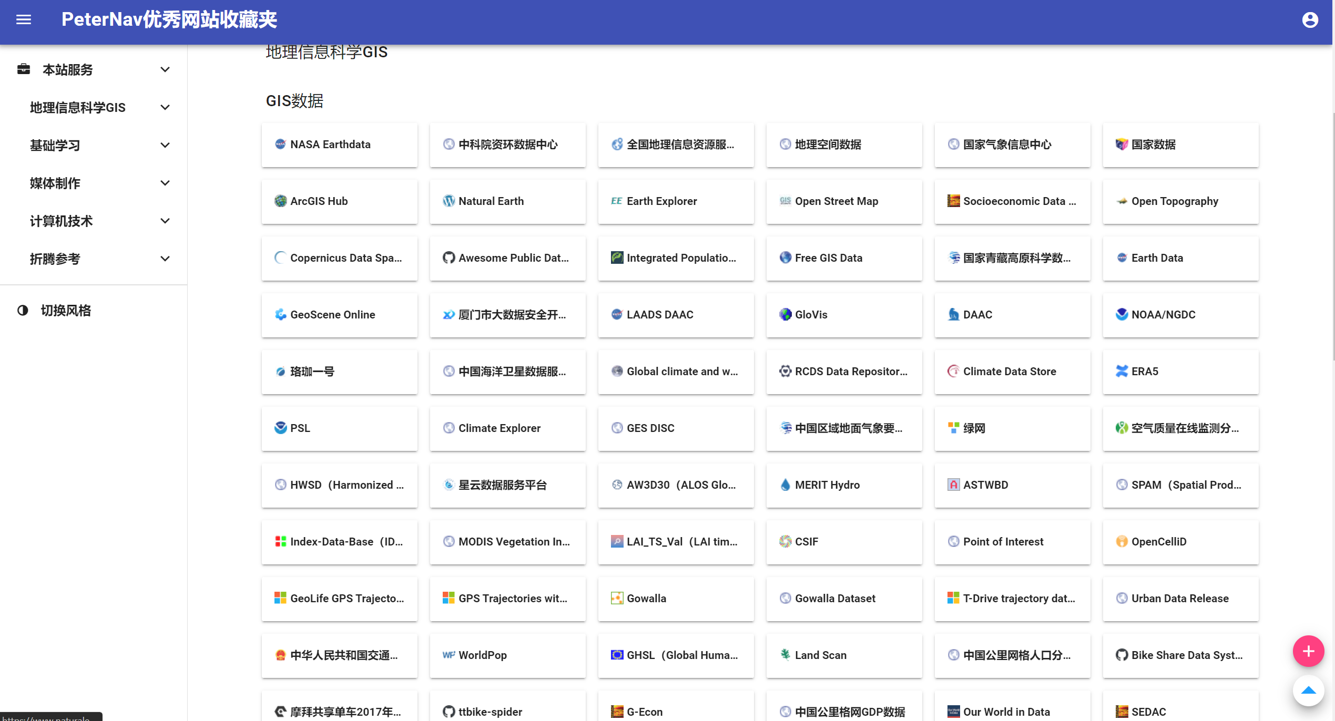Click the GeoLife GPS Microsoft logo icon
1335x721 pixels.
click(280, 598)
